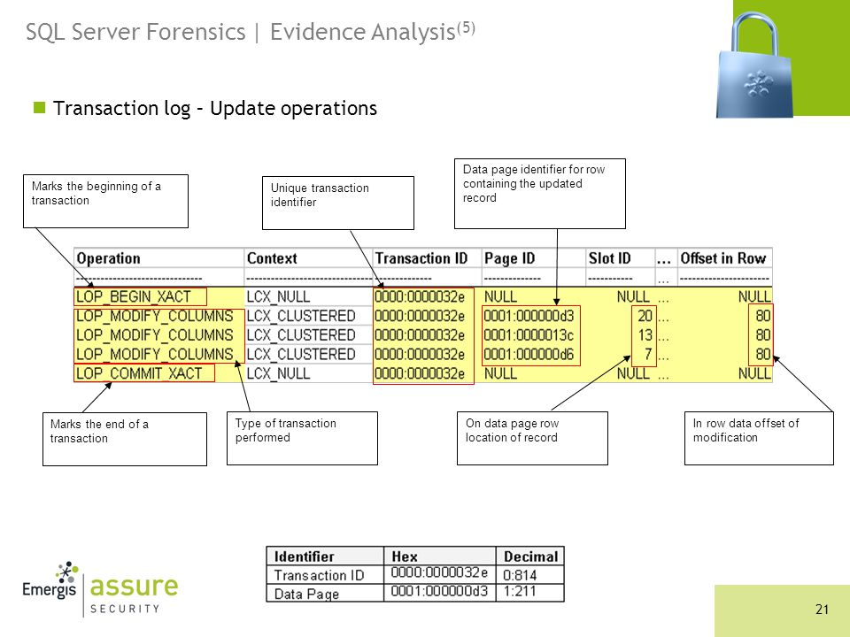Viewport: 850px width, 637px height.
Task: Click Transaction ID 0000:0000032e in LOP_BEGIN_XACT row
Action: 420,297
